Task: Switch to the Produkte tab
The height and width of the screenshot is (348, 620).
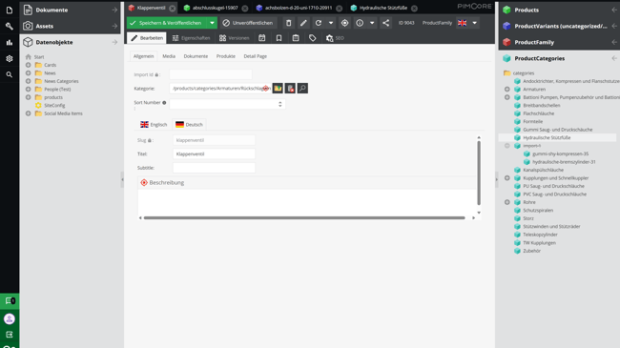Action: coord(226,56)
